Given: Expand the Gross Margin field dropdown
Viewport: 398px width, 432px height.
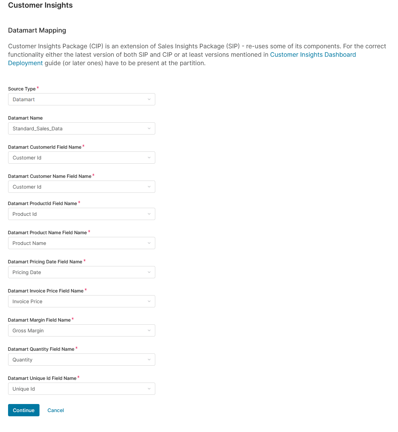Looking at the screenshot, I should click(x=81, y=331).
